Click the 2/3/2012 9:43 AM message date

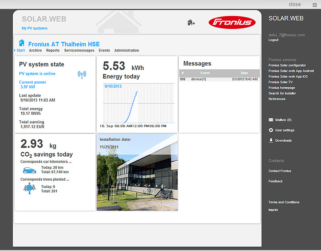(x=244, y=79)
